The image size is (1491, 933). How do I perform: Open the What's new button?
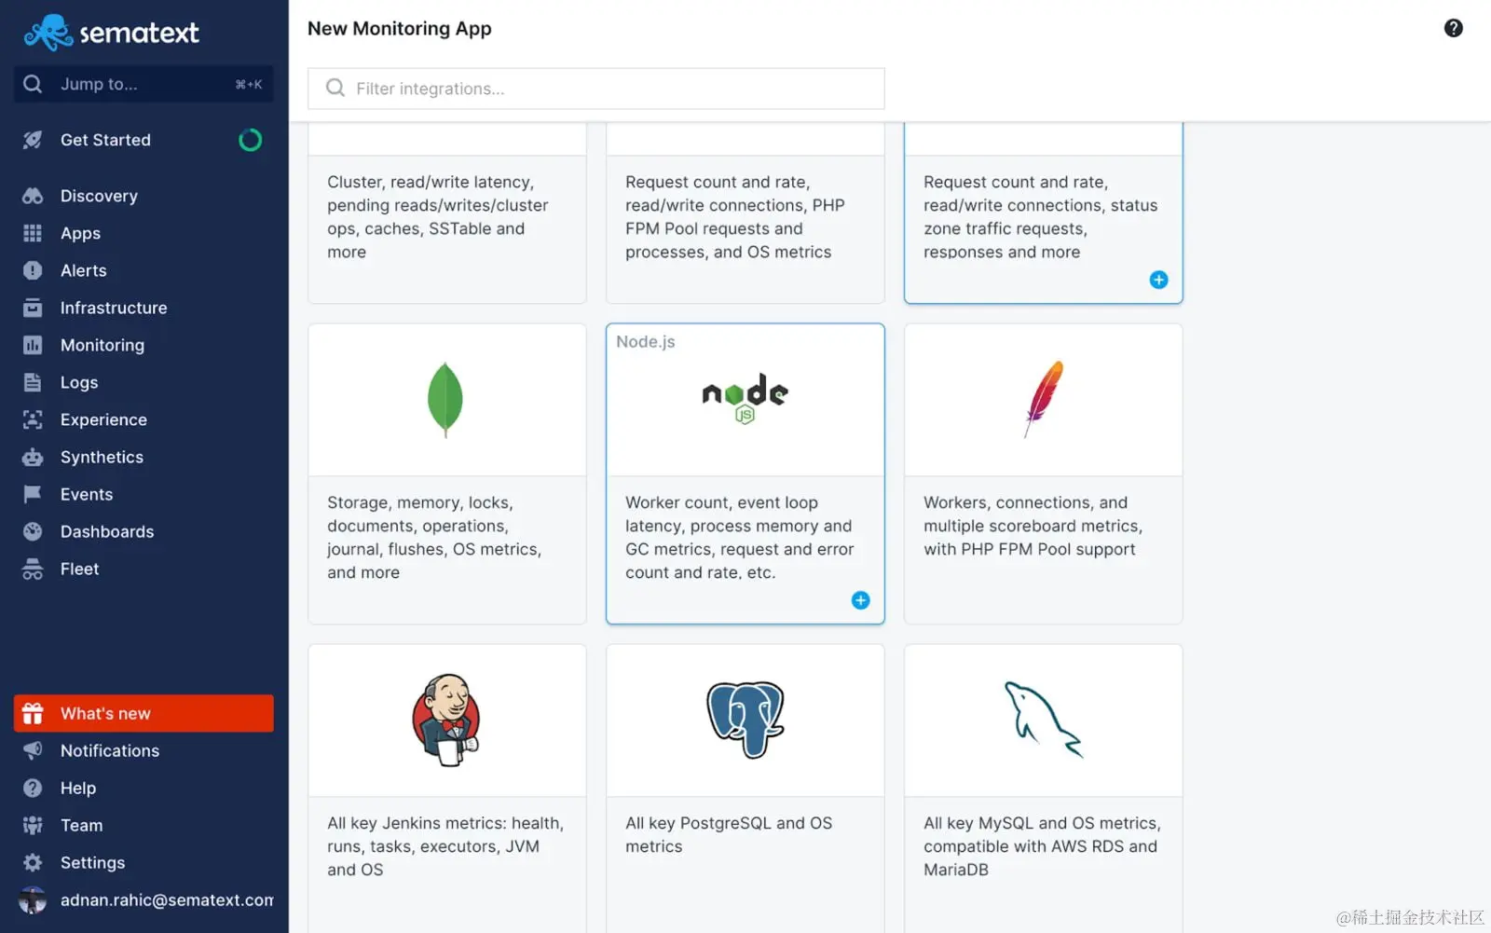coord(144,713)
